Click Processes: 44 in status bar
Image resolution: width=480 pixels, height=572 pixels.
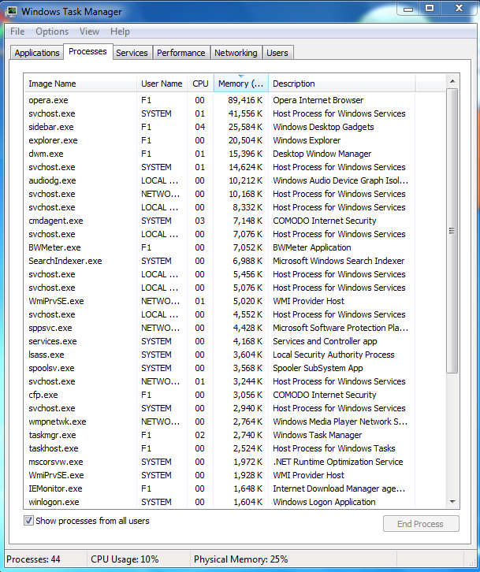point(33,559)
